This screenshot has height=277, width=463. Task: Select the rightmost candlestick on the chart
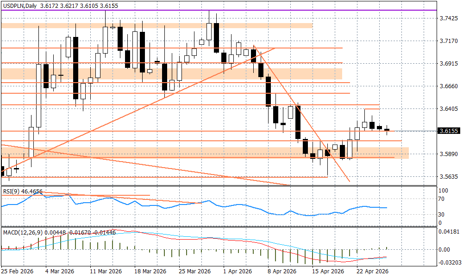[387, 130]
